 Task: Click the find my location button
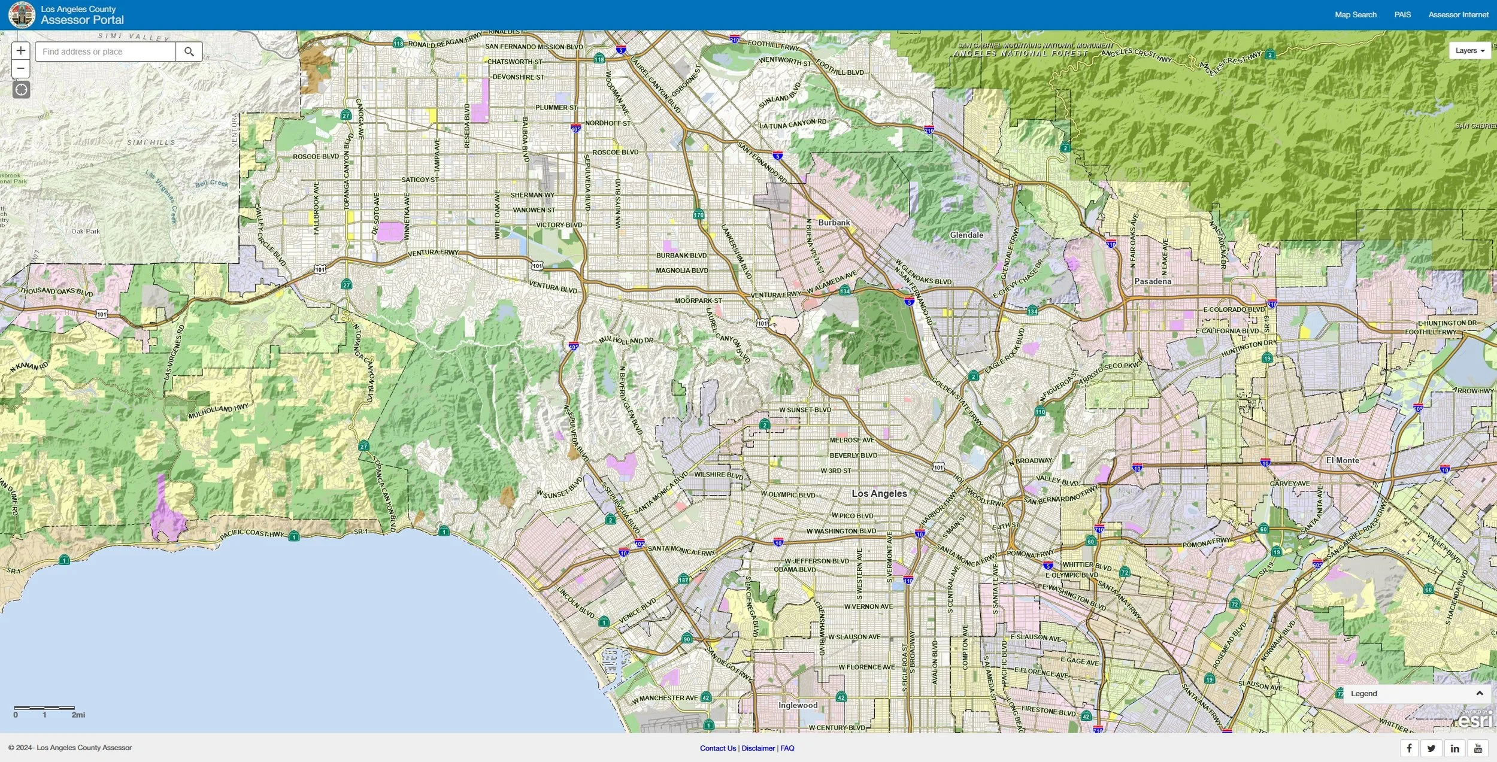tap(21, 90)
